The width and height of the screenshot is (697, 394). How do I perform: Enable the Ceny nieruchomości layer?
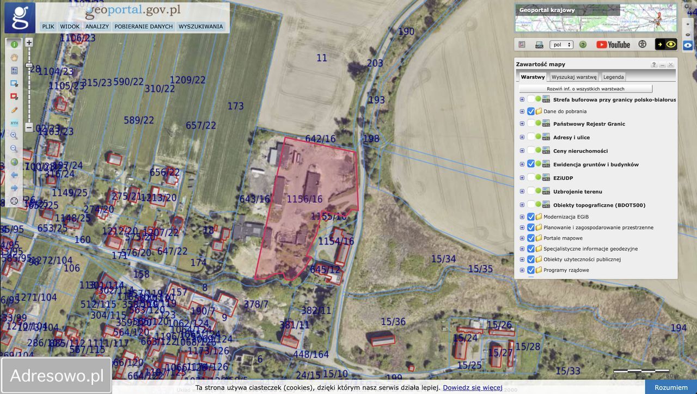tap(531, 150)
